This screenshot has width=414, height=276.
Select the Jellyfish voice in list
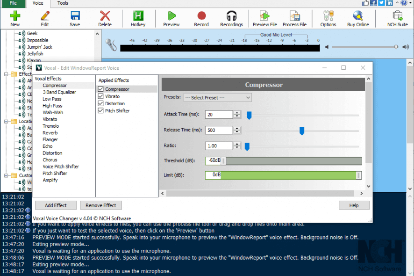(35, 54)
